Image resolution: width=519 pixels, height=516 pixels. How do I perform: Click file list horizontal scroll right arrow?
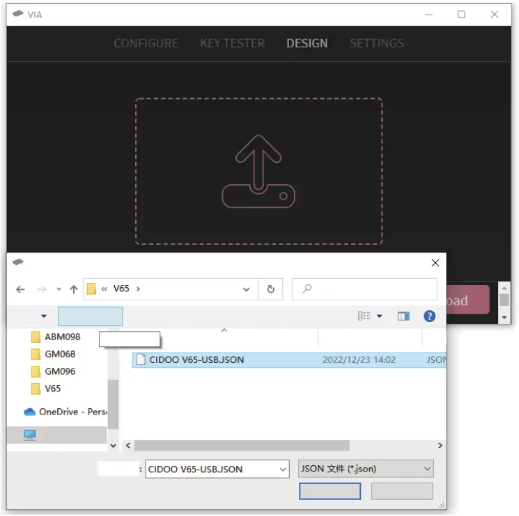(440, 445)
